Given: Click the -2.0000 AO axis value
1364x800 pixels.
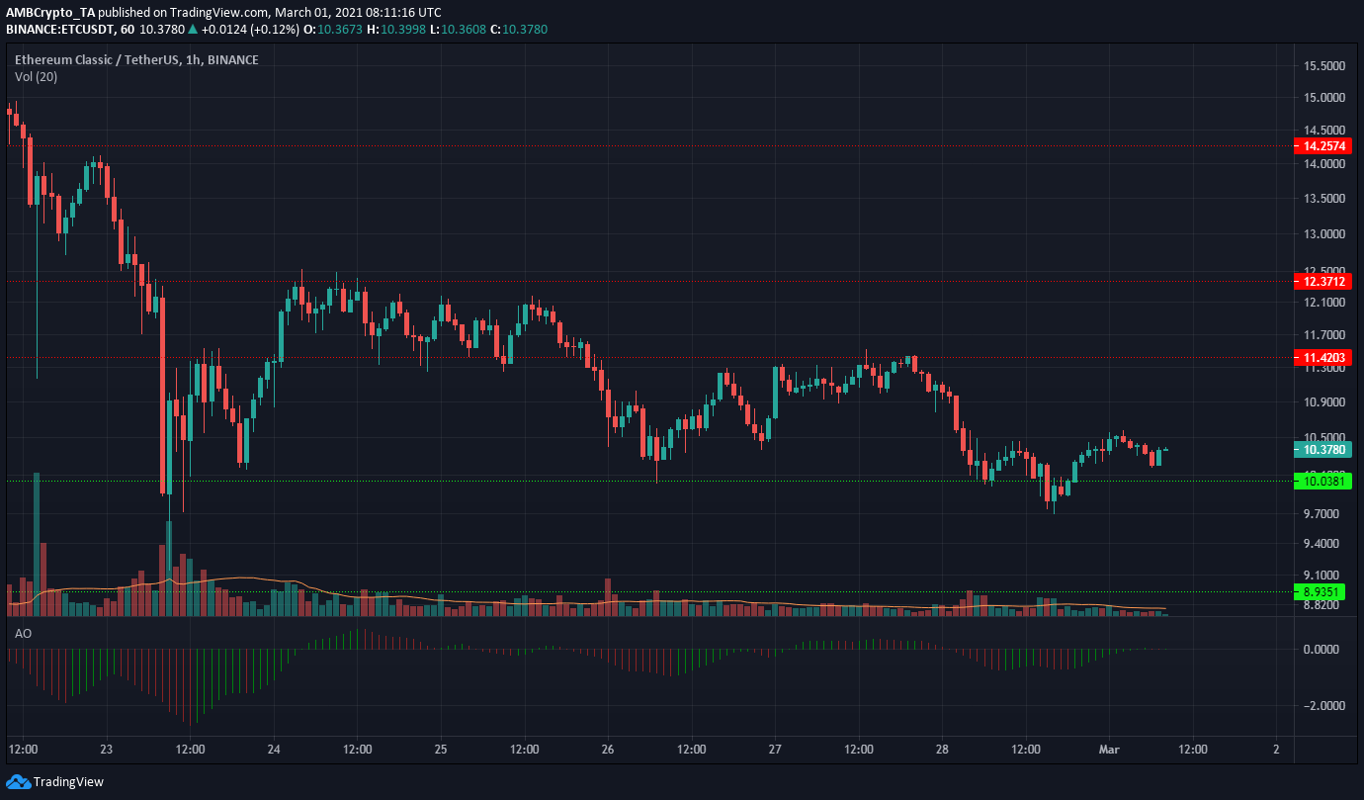Looking at the screenshot, I should (1323, 706).
